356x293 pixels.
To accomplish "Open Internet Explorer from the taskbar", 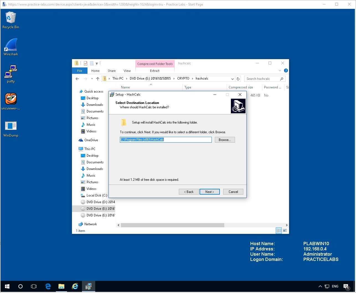I will pos(75,286).
